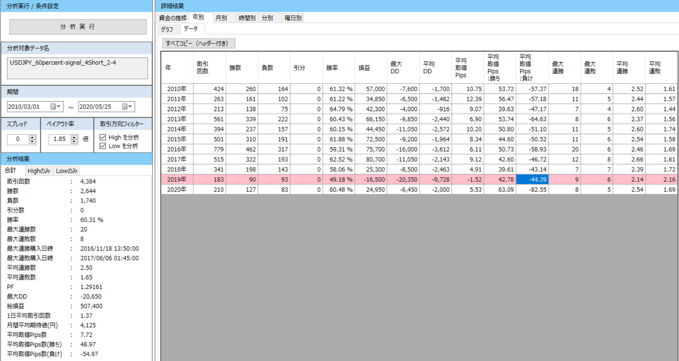The height and width of the screenshot is (361, 679).
Task: Increase the スプレッド spread value
Action: coord(33,137)
